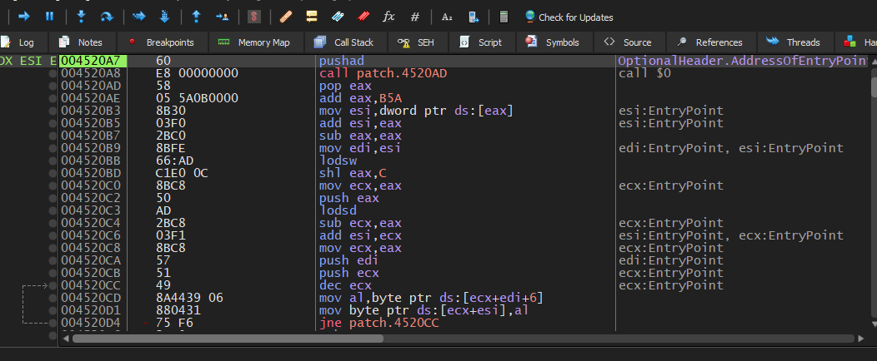Open the Calculator icon

(x=504, y=17)
